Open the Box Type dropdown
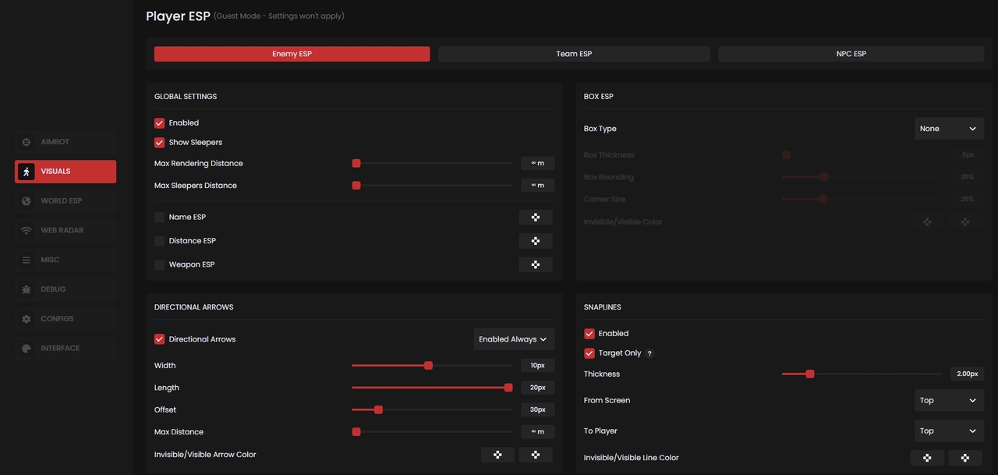Screen dimensions: 998x475 point(948,129)
